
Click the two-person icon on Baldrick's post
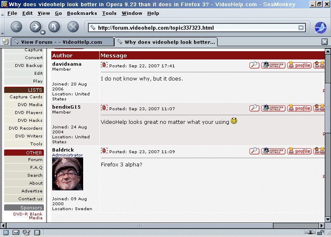click(x=319, y=151)
